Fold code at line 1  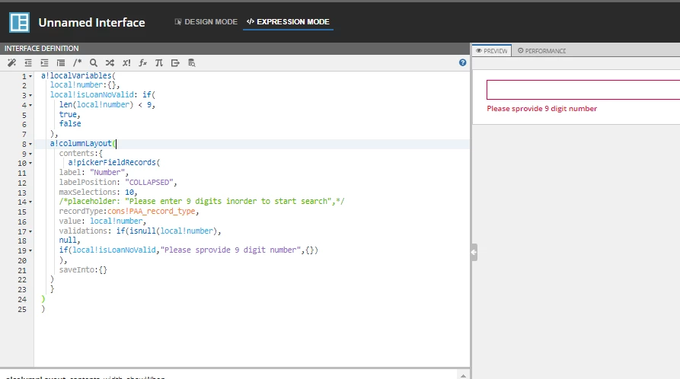tap(30, 76)
